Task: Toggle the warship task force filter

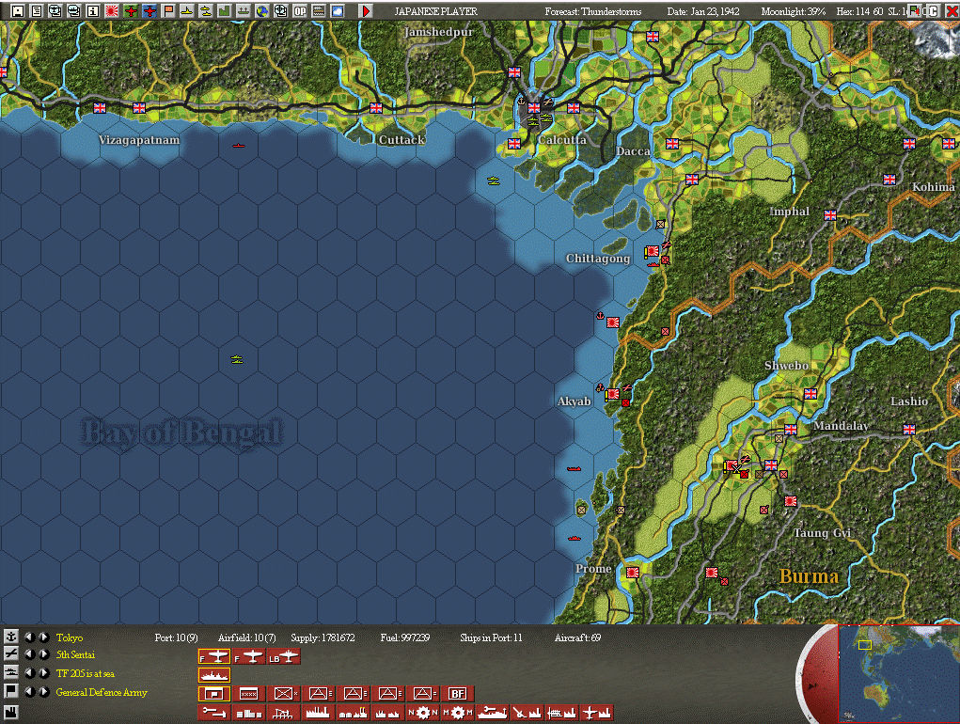Action: point(214,675)
